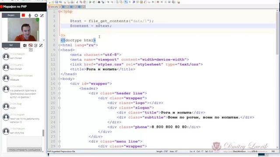Viewport: 280px width, 157px height.
Task: Click the Save icon in Notepad++ toolbar
Action: pos(56,2)
